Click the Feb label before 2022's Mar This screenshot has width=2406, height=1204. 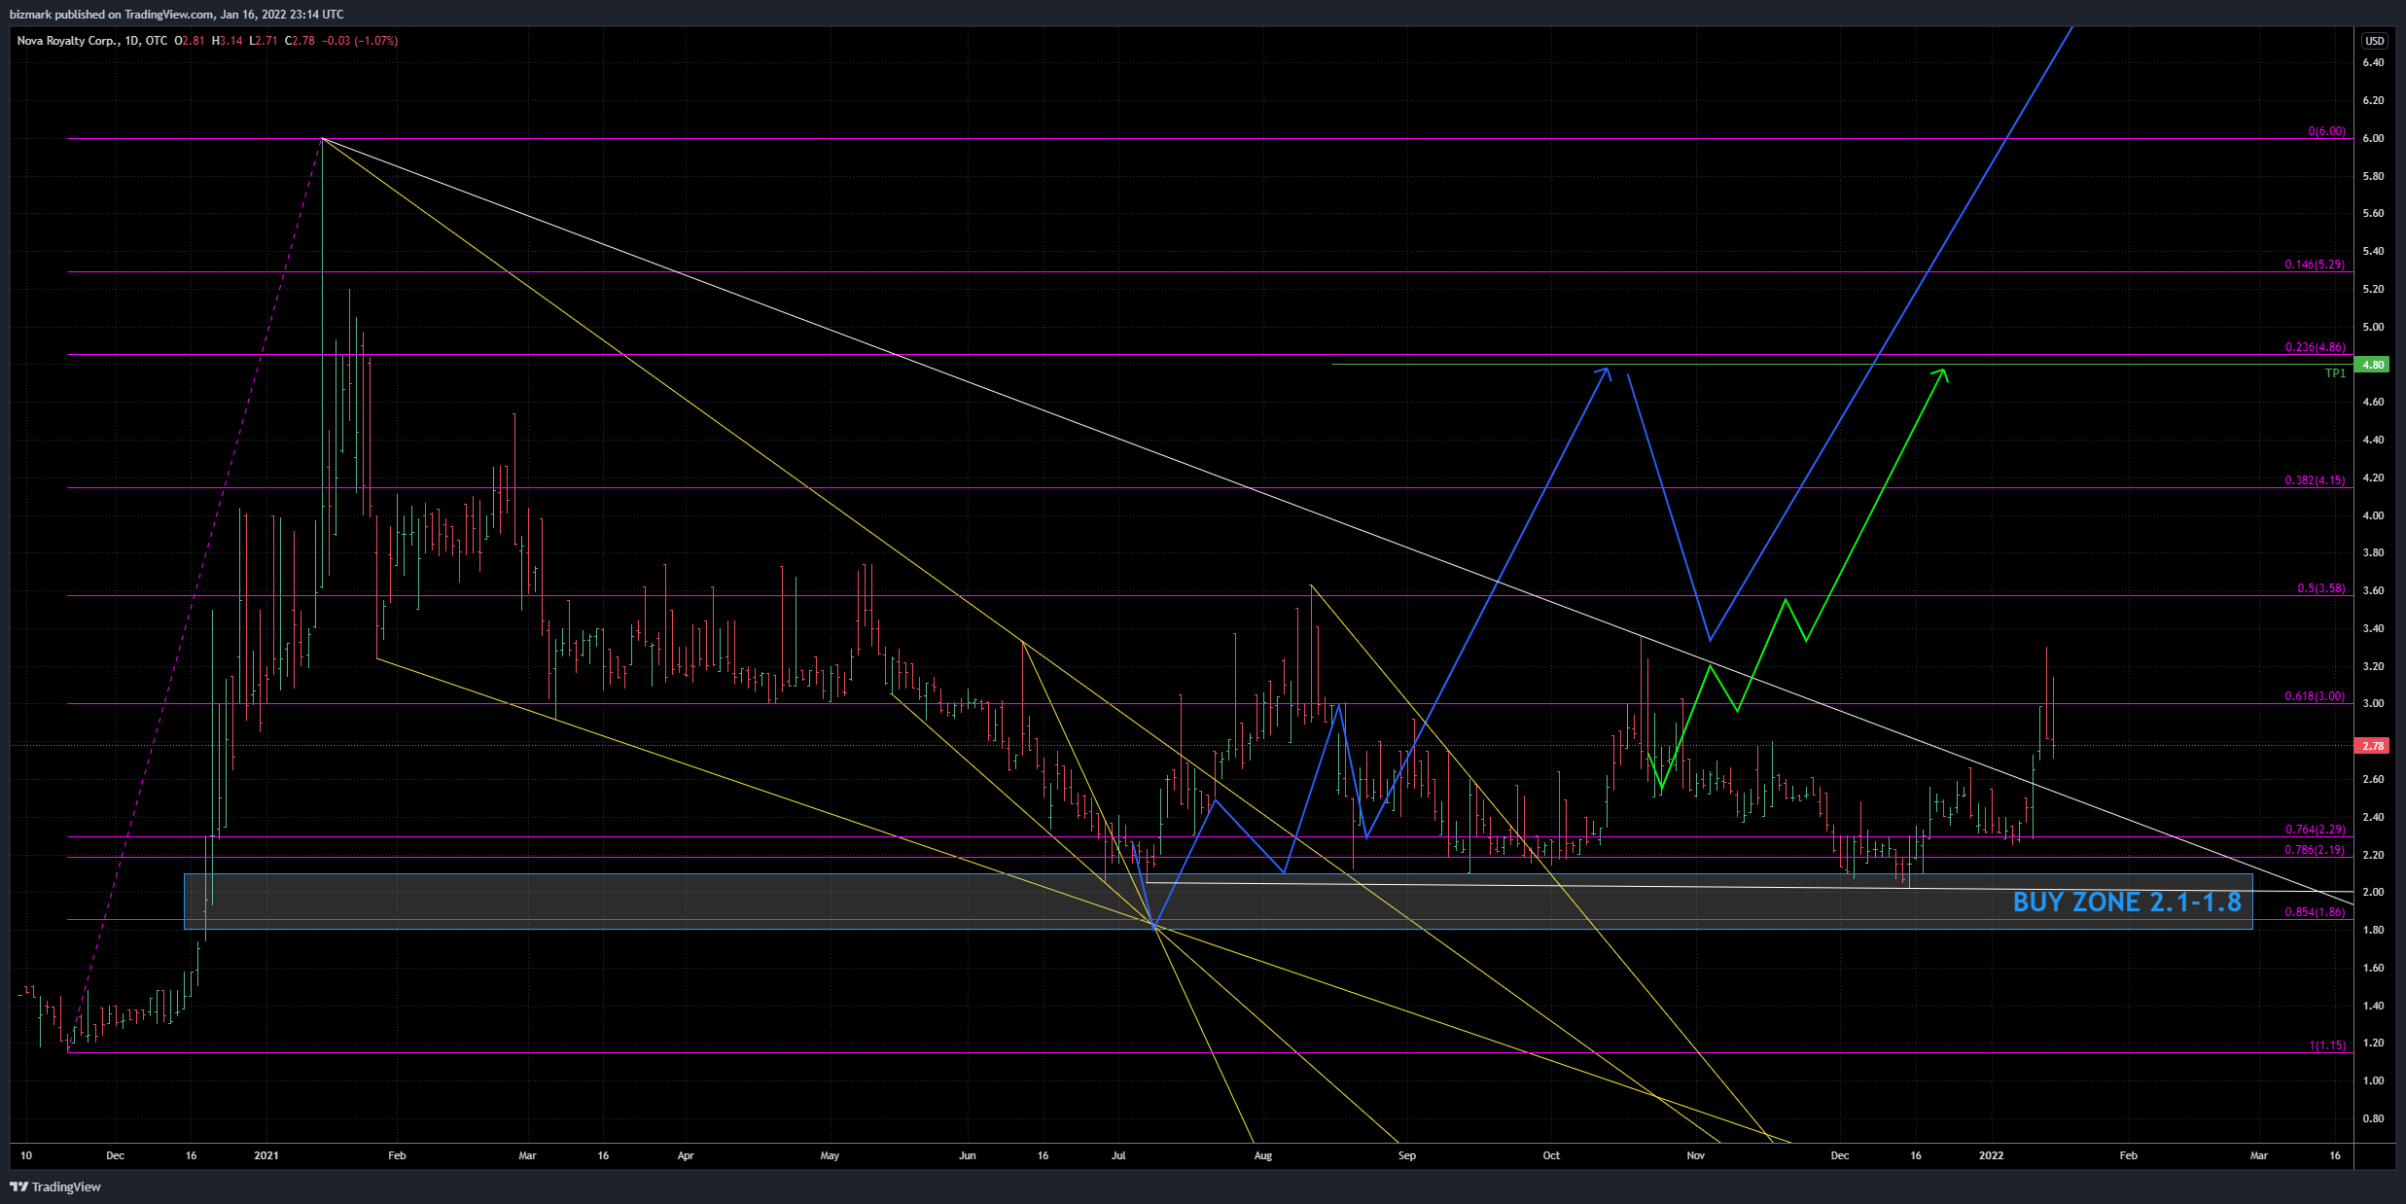2128,1155
